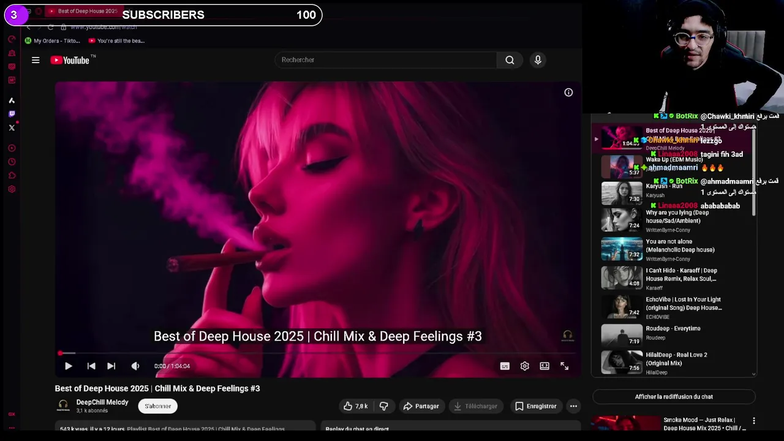Open browsing history clock sidebar icon
This screenshot has height=441, width=784.
(12, 162)
